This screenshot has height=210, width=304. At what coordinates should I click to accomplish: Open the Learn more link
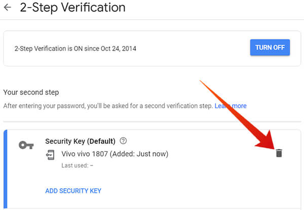[x=231, y=106]
